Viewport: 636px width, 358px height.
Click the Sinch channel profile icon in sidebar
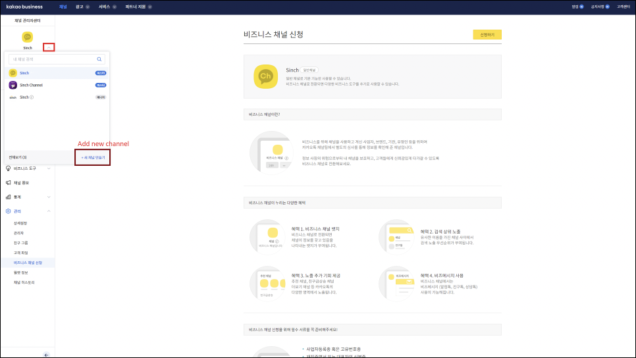pos(27,37)
